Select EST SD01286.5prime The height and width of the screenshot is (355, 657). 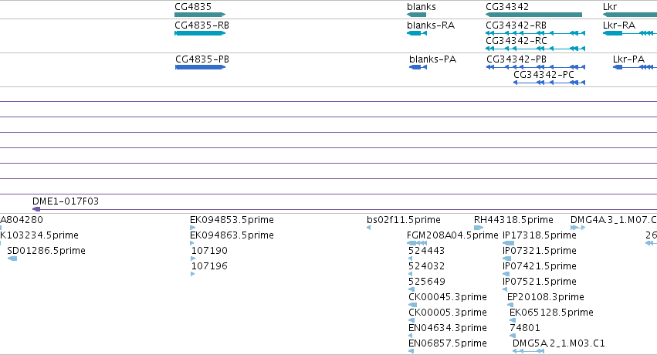pos(46,251)
